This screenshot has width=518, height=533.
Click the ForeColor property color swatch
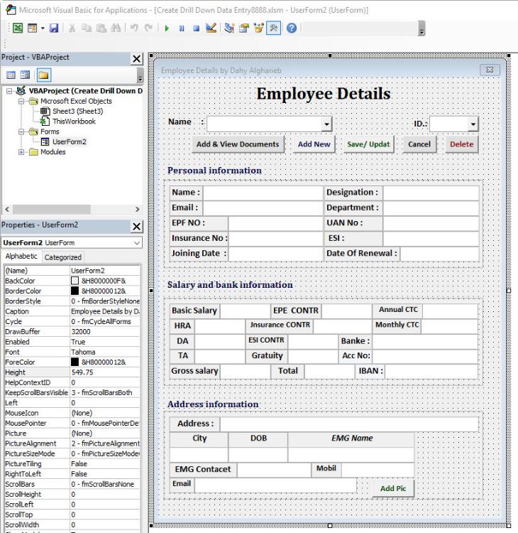[x=75, y=362]
